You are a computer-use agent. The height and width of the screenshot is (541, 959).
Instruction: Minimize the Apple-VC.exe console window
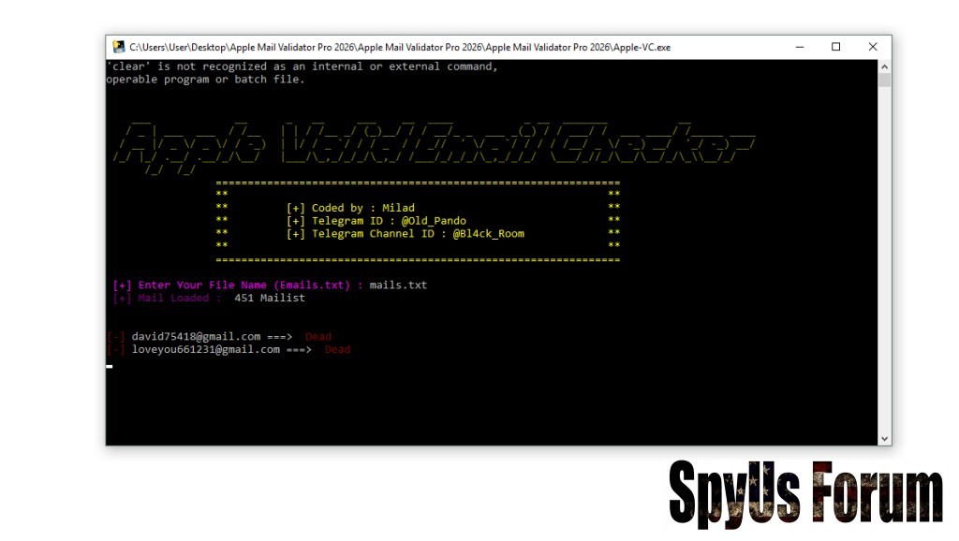801,47
